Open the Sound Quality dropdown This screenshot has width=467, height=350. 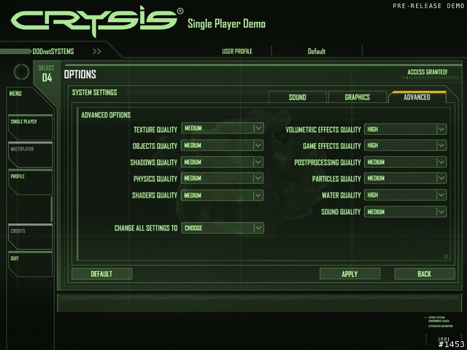(406, 211)
